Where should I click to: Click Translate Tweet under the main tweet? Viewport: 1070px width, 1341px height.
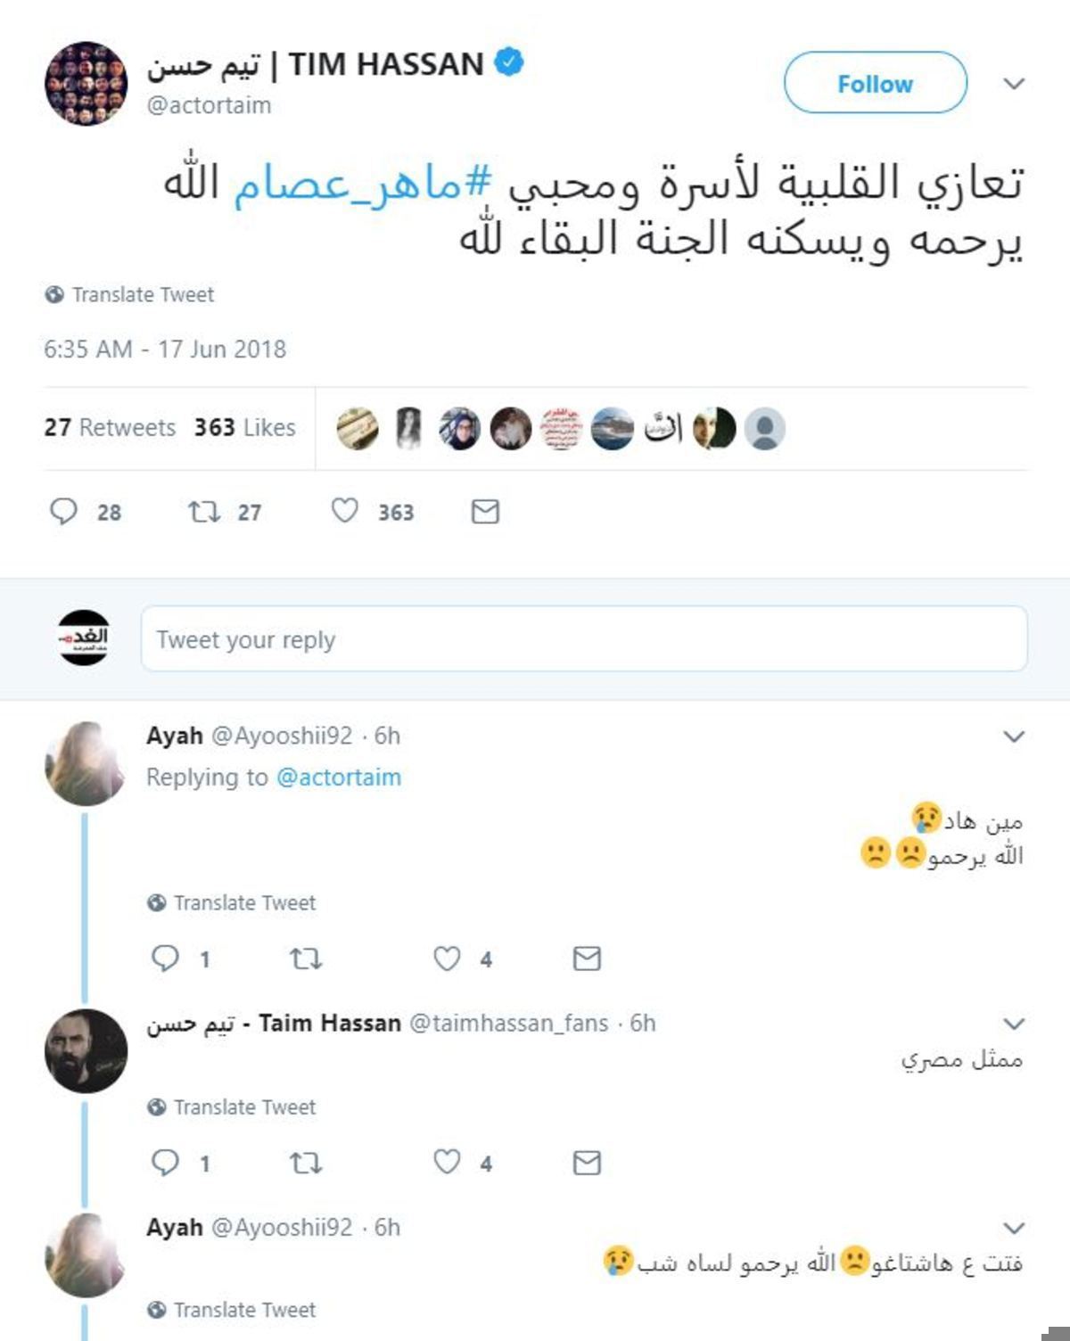pos(130,294)
